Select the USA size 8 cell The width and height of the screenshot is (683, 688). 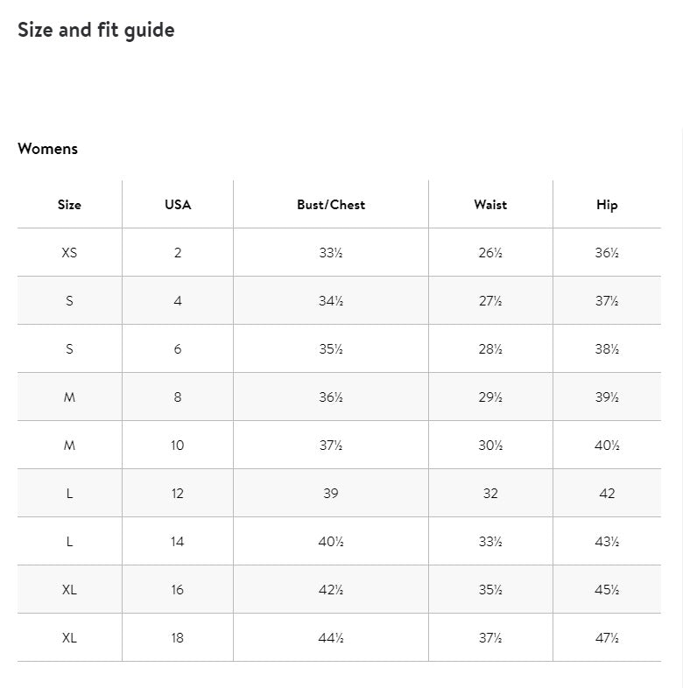(178, 397)
